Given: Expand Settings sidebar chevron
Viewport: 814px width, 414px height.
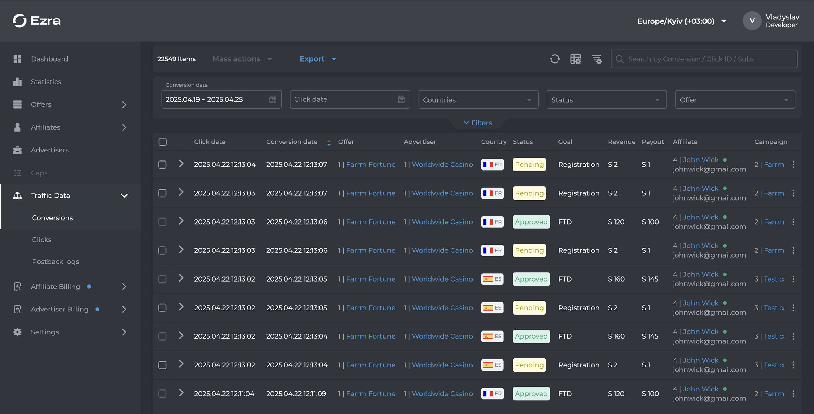Looking at the screenshot, I should click(x=124, y=332).
